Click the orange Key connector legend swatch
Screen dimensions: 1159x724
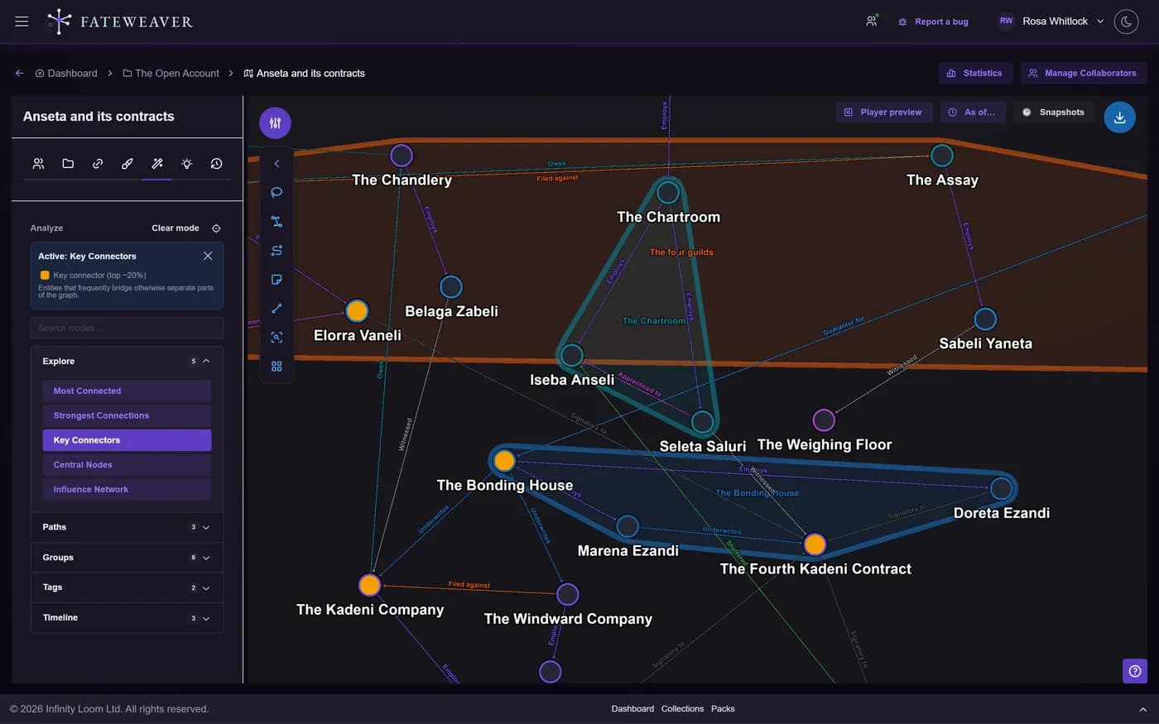click(45, 276)
